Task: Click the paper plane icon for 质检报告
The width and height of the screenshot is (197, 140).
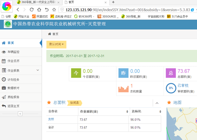Action: point(4,97)
